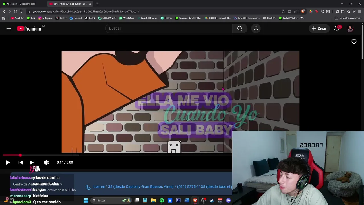Screen dimensions: 364x205
Task: Open OBS Studio from the taskbar
Action: [x=203, y=200]
